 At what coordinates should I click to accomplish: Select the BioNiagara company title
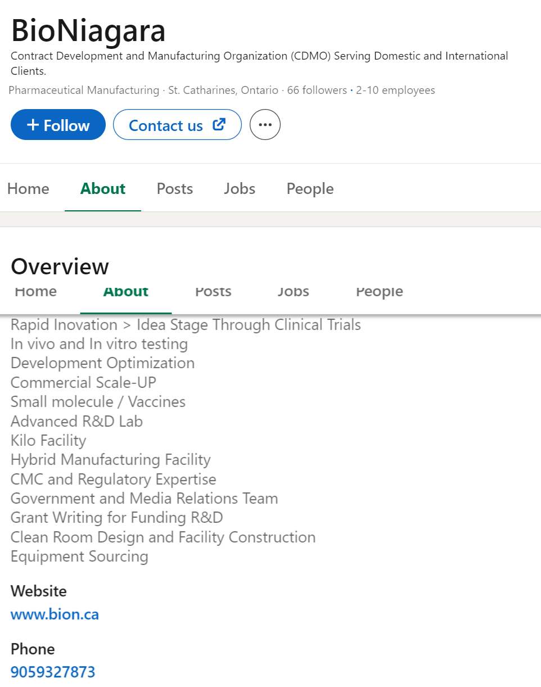point(88,30)
